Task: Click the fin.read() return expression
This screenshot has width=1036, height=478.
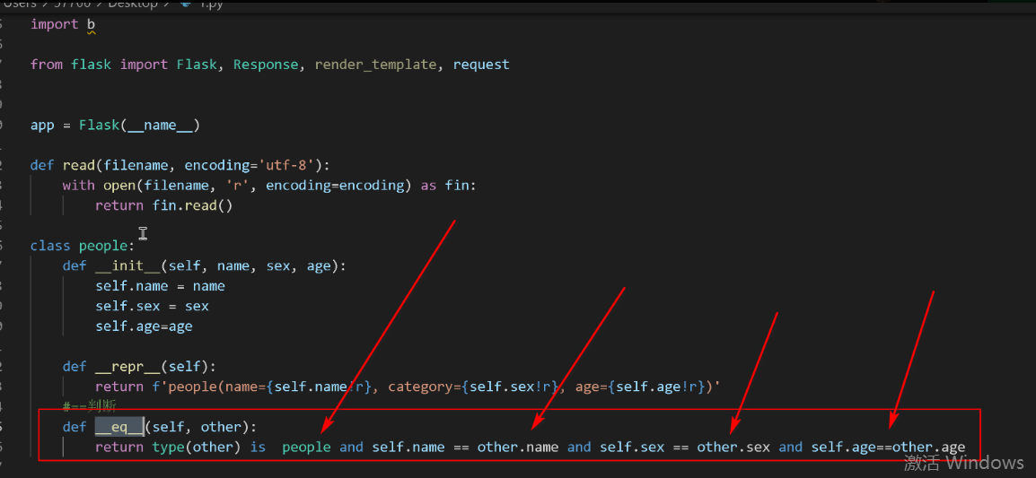Action: pyautogui.click(x=192, y=206)
